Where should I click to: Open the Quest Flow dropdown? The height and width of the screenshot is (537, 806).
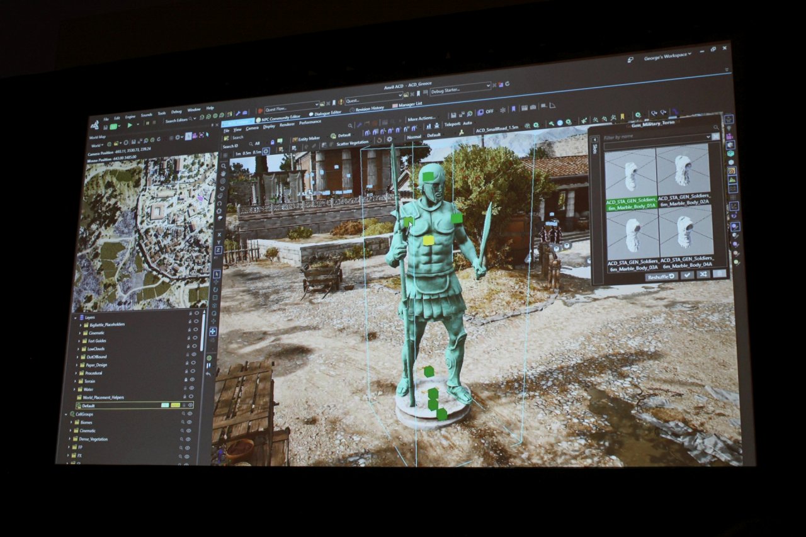(x=292, y=108)
